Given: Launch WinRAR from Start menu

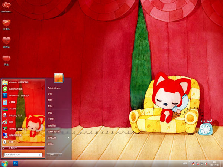Looking at the screenshot, I should [23, 109].
